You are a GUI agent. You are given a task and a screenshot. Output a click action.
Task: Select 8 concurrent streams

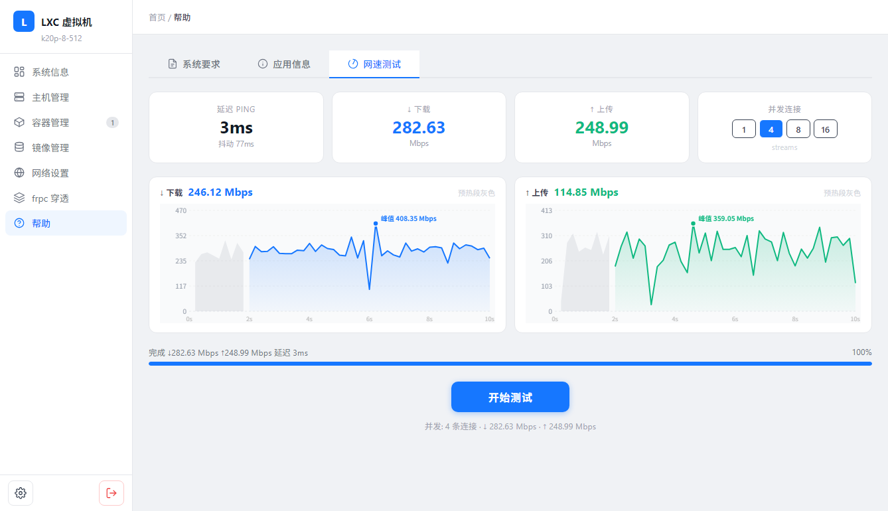point(798,129)
